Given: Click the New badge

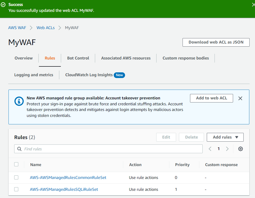Looking at the screenshot, I should tap(119, 75).
